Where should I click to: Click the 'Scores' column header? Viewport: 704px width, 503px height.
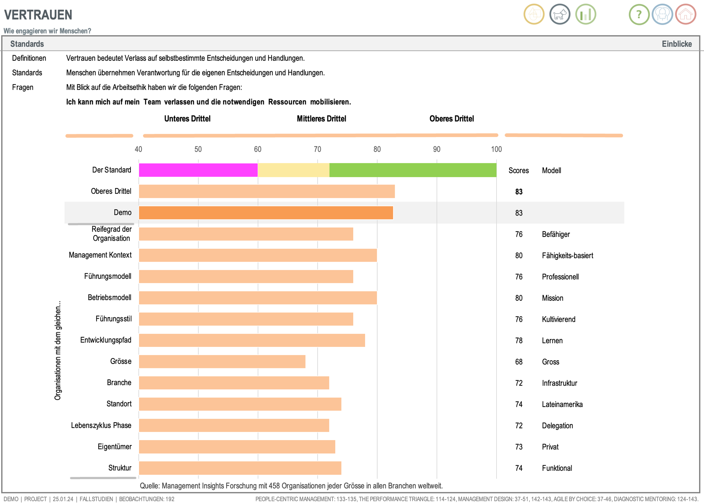tap(519, 171)
